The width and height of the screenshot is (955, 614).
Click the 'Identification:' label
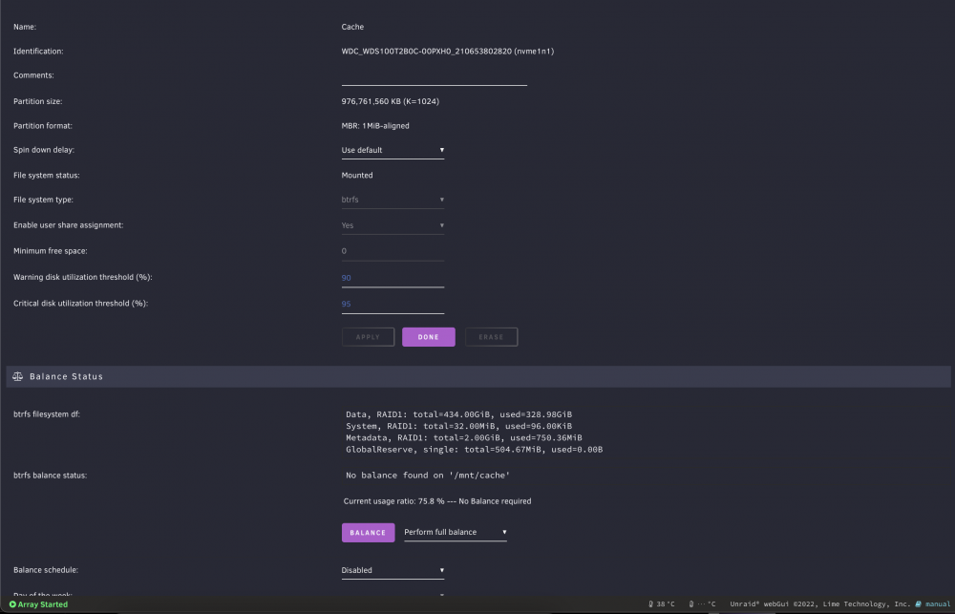(x=38, y=52)
